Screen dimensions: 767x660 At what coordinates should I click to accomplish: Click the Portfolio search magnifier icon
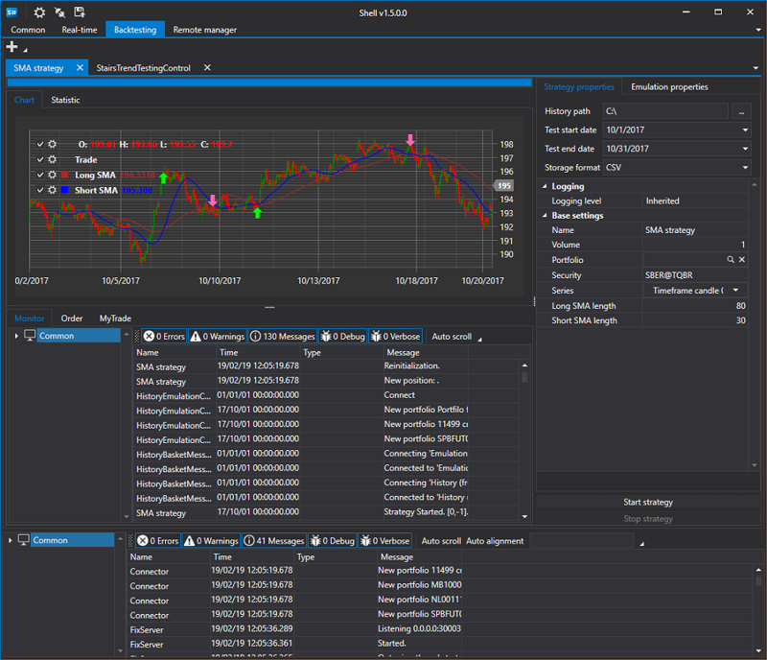pyautogui.click(x=731, y=260)
